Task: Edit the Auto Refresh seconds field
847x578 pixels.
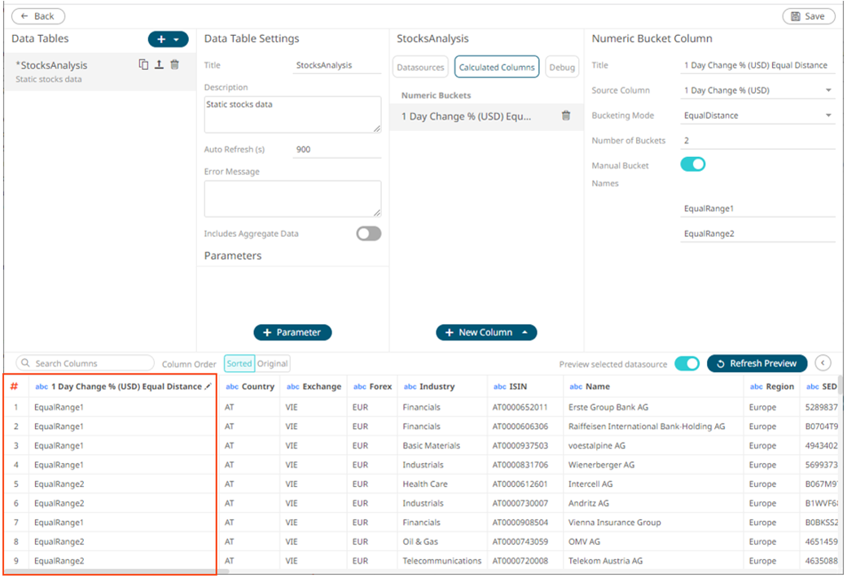Action: pos(336,150)
